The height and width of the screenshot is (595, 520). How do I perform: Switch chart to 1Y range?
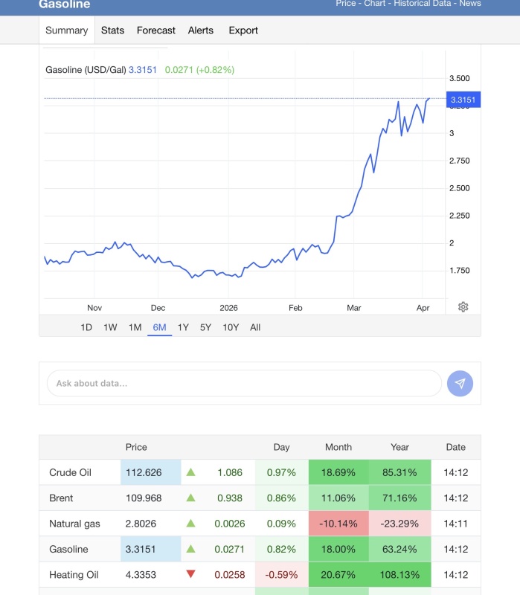pos(183,327)
